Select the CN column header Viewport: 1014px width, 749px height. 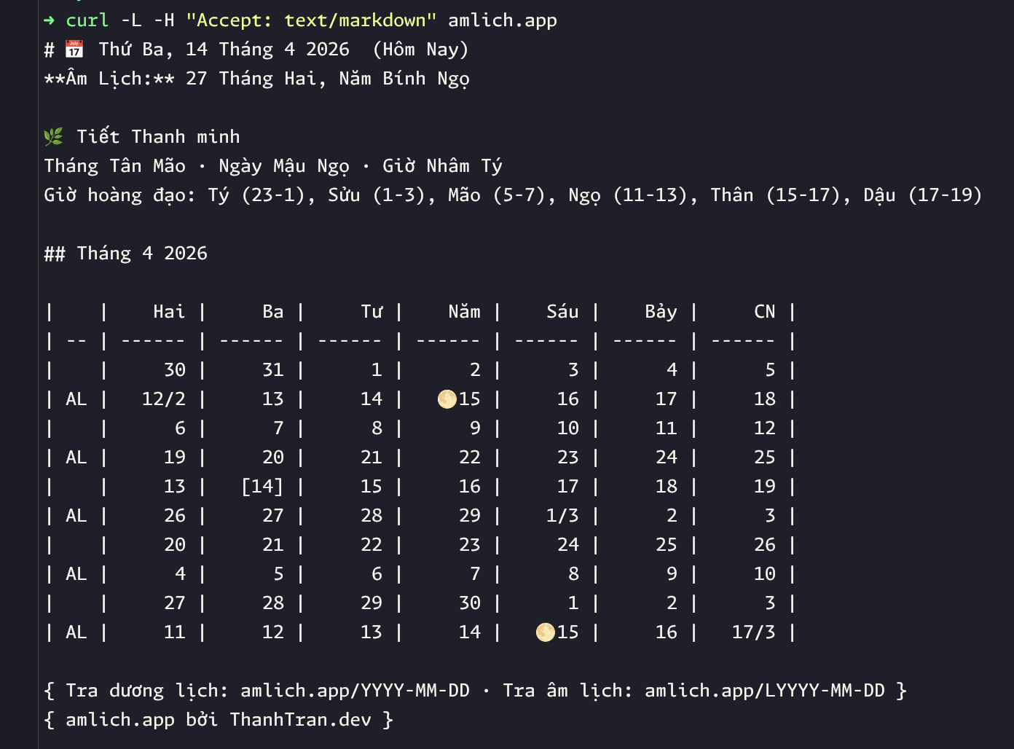click(764, 311)
